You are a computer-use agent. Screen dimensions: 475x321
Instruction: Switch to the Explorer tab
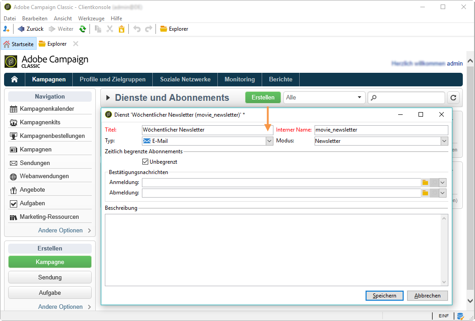(53, 44)
